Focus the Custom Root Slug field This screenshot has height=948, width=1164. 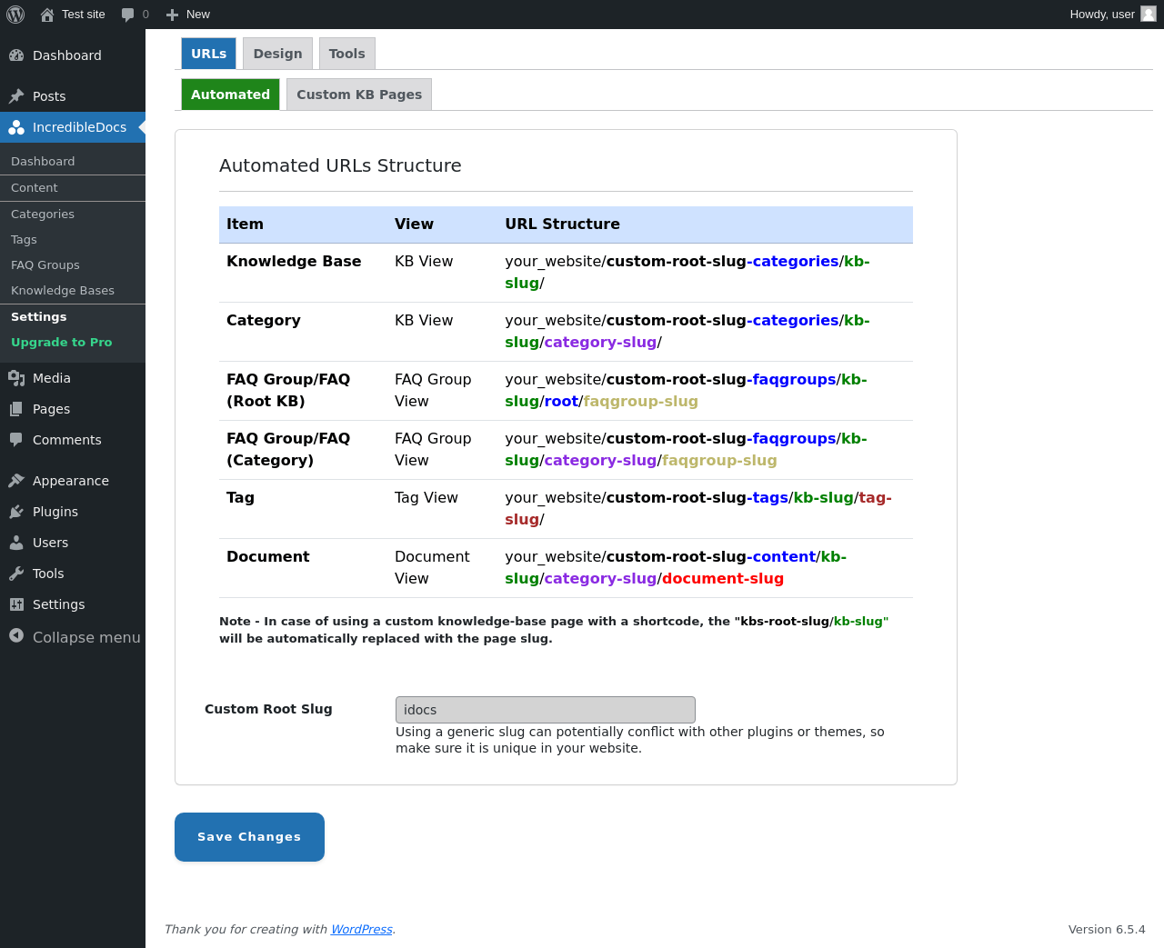546,710
